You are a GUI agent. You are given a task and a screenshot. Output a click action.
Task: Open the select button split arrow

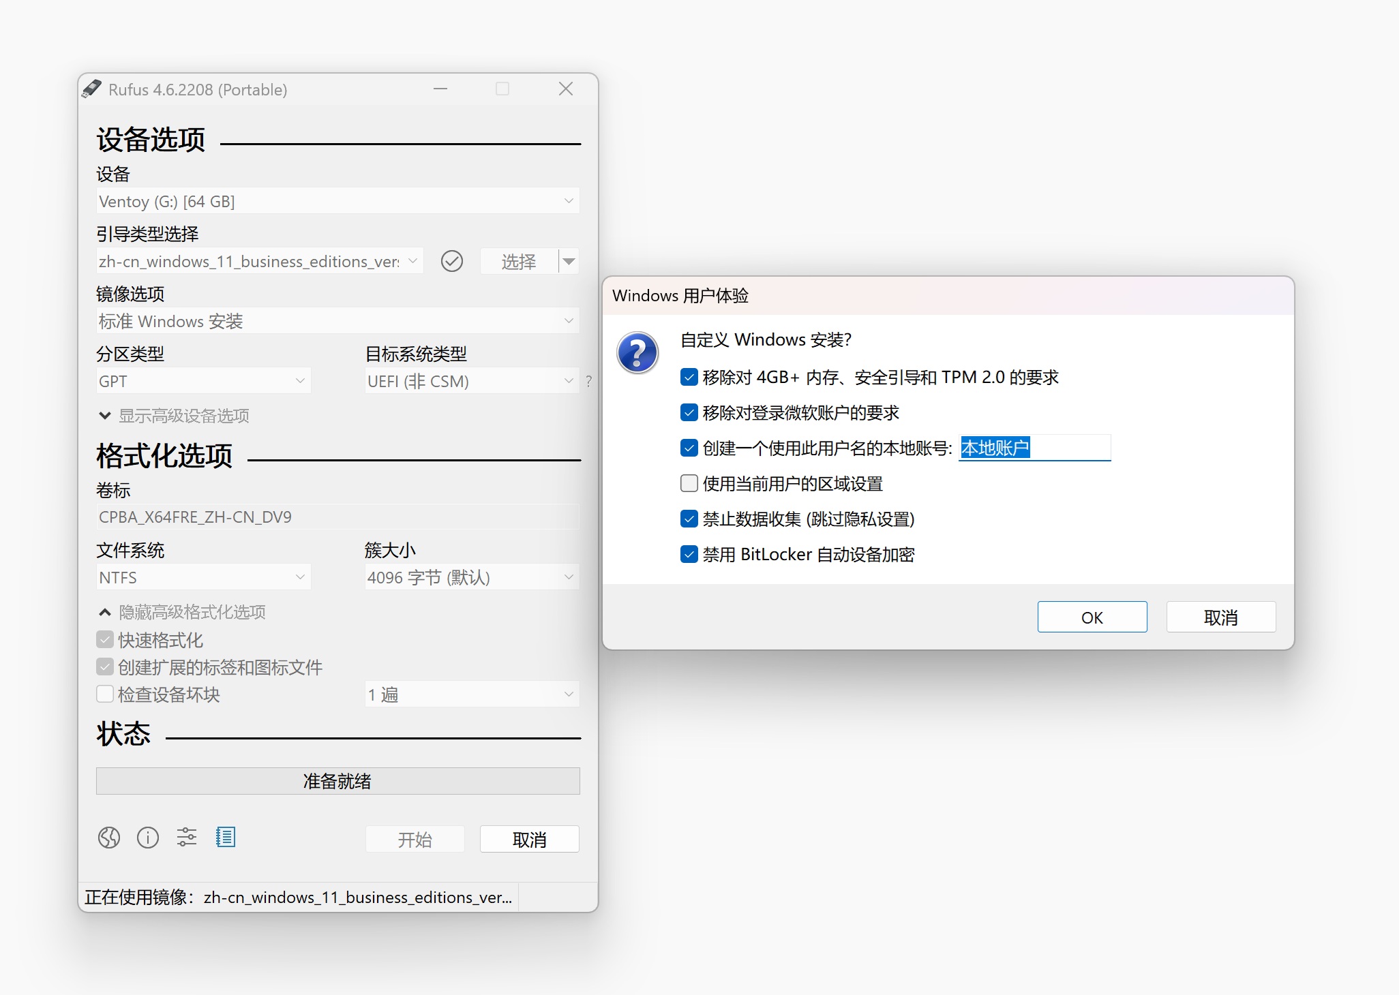coord(569,261)
